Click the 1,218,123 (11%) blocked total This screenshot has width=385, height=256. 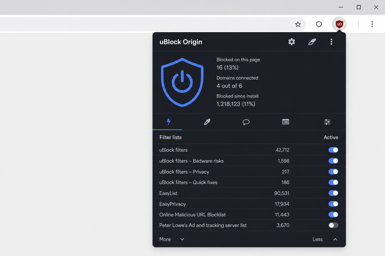[236, 104]
